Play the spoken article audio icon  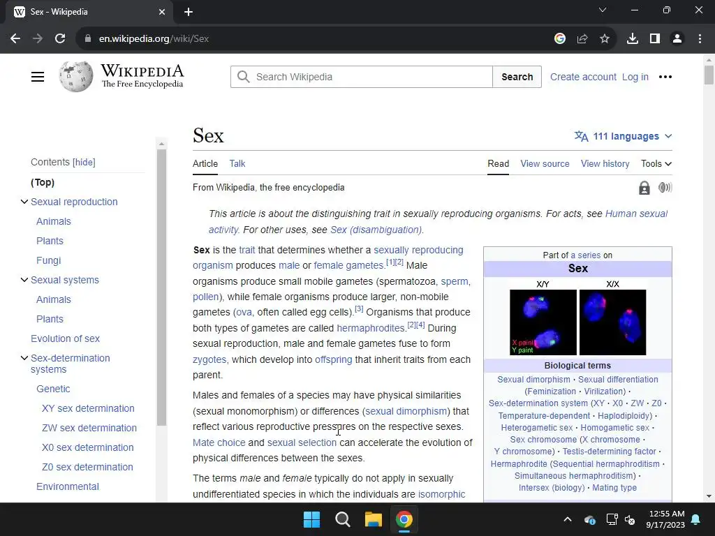pyautogui.click(x=665, y=187)
